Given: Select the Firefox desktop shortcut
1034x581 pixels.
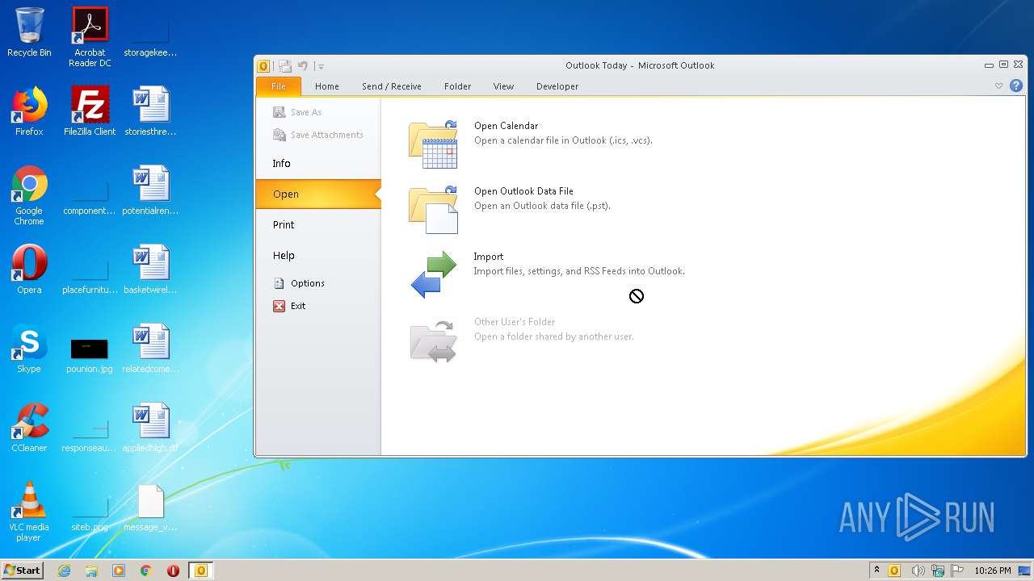Looking at the screenshot, I should [29, 111].
